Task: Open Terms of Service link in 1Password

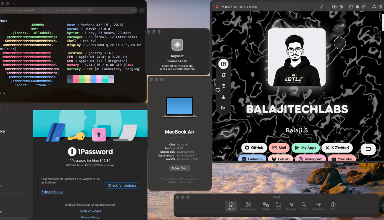Action: click(90, 211)
